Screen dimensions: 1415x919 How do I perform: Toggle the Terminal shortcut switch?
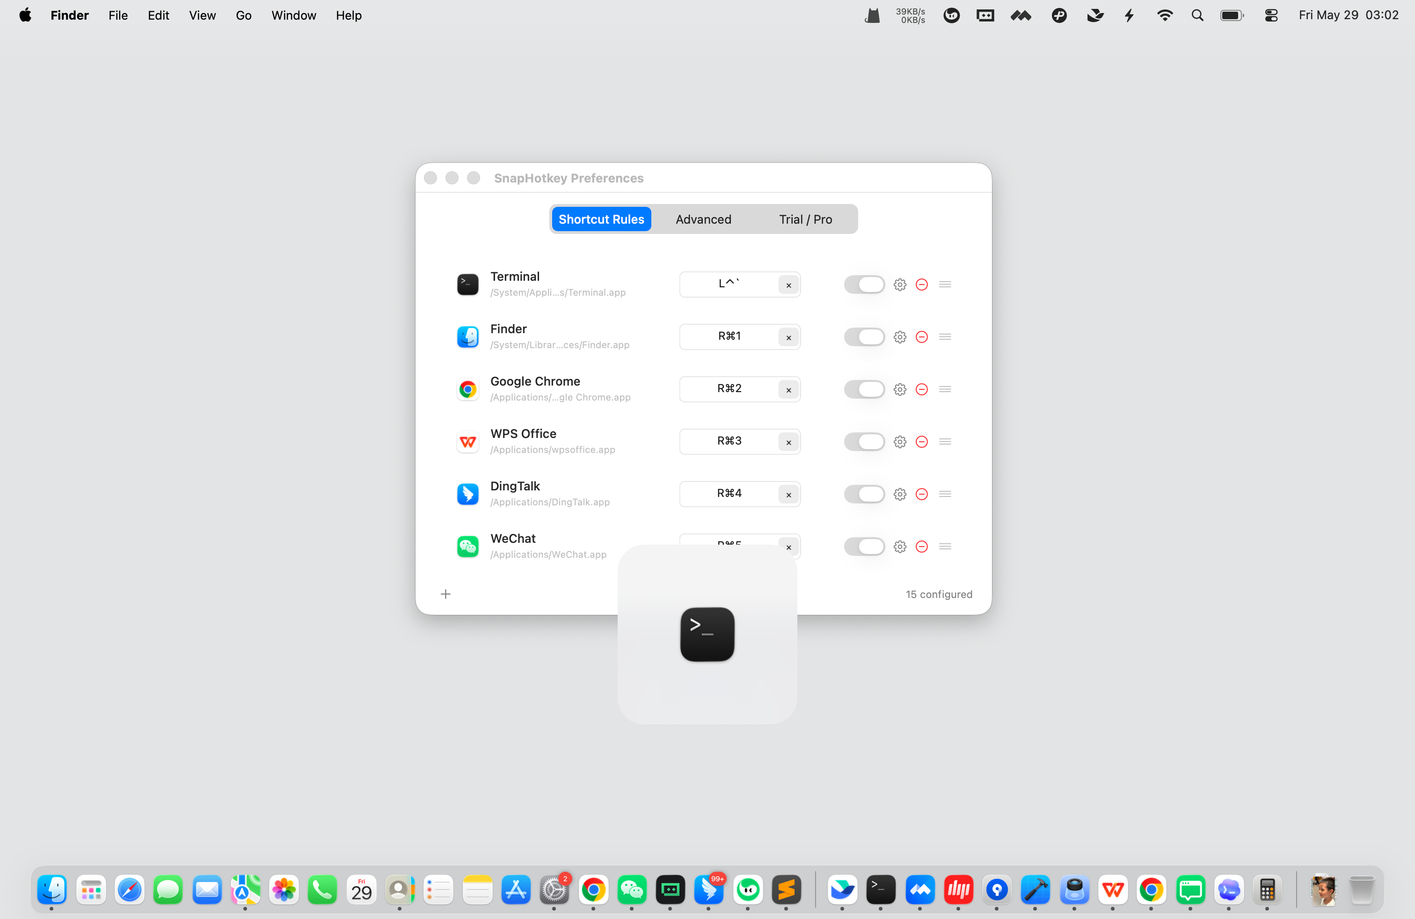tap(864, 285)
